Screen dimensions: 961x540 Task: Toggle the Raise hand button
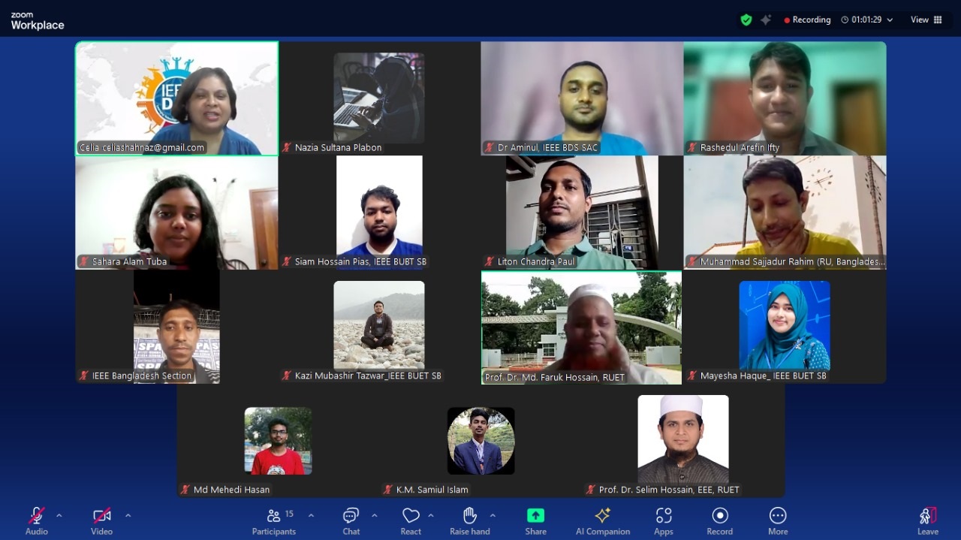pyautogui.click(x=470, y=521)
